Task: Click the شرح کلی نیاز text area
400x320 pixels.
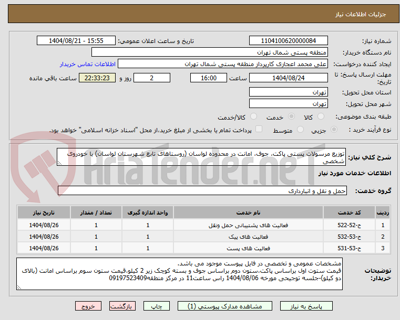Action: (x=201, y=157)
